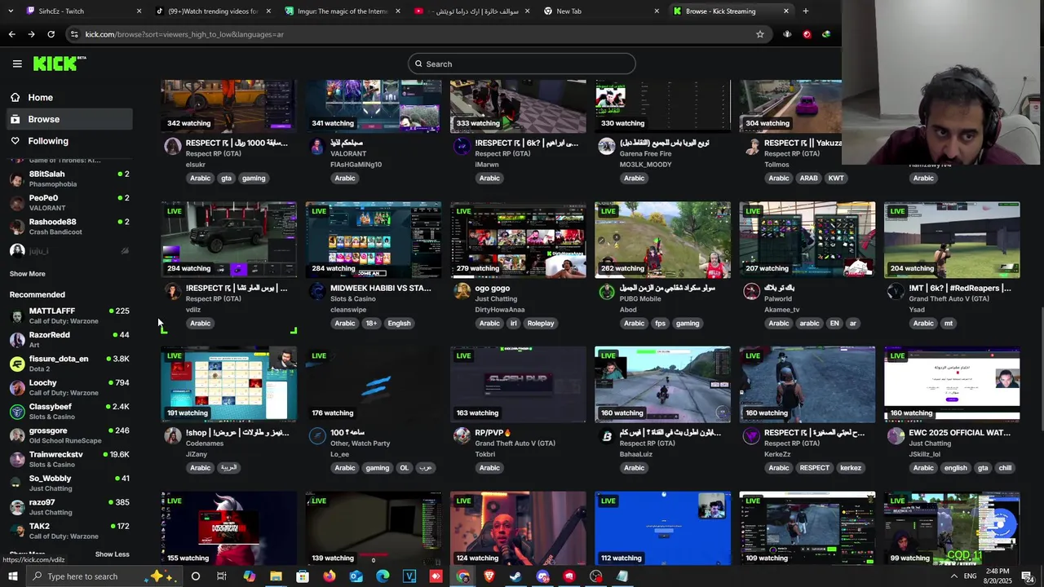Open Discord from taskbar
The height and width of the screenshot is (587, 1044).
543,576
